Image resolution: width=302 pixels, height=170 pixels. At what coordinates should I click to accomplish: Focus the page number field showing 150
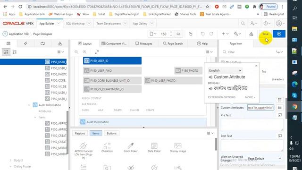pyautogui.click(x=164, y=34)
